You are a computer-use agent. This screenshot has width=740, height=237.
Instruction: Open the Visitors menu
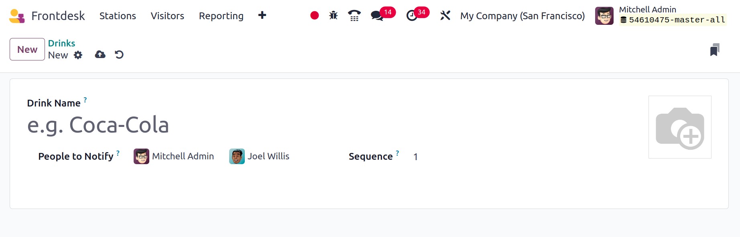point(167,16)
